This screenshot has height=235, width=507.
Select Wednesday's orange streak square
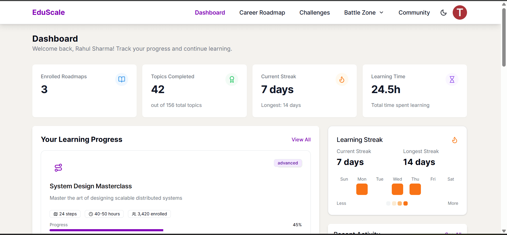(397, 189)
